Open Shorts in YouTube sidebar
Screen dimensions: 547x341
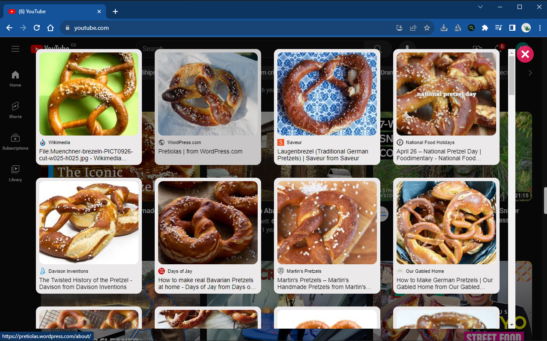15,110
